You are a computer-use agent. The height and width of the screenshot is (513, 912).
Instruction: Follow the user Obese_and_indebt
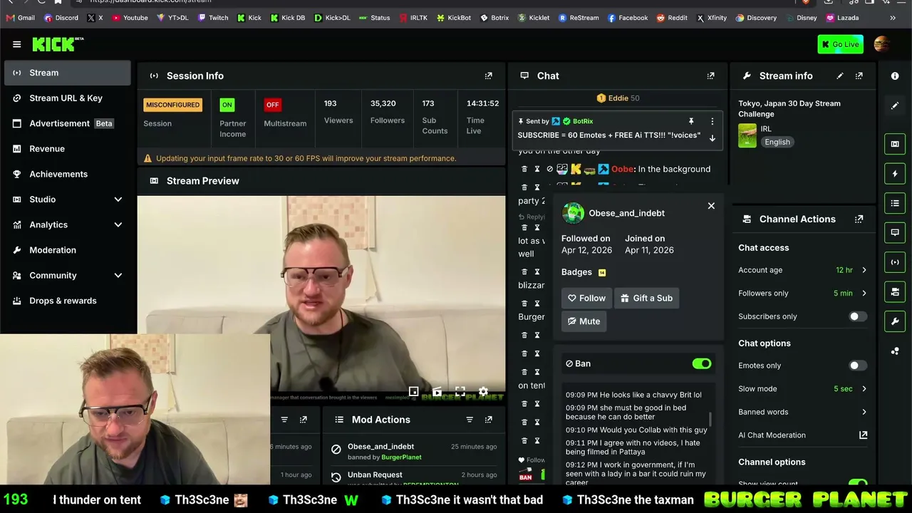[x=586, y=298]
